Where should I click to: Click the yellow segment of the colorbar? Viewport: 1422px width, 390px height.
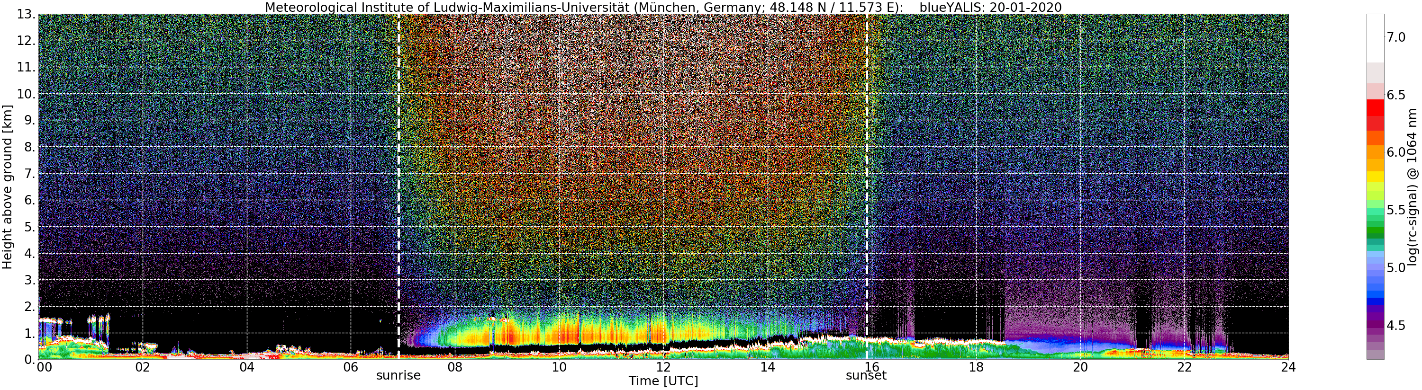[1375, 177]
